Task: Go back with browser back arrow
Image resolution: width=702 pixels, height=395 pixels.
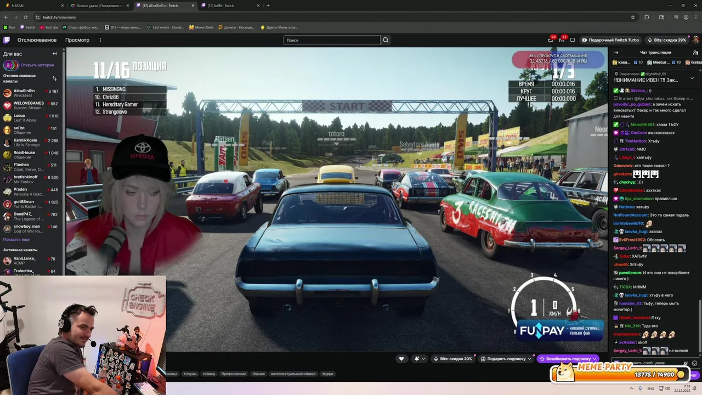Action: (6, 18)
